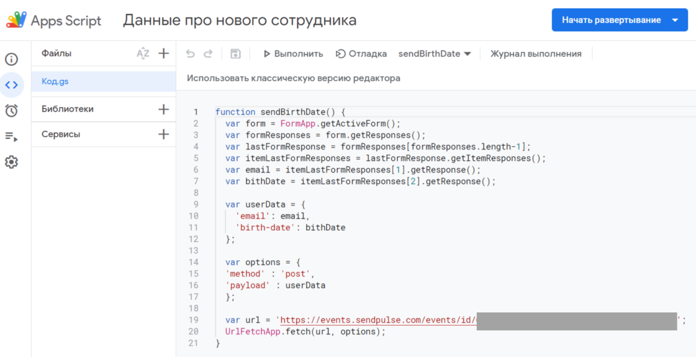The height and width of the screenshot is (357, 696).
Task: Click project title Данные про нового сотрудника
Action: (240, 21)
